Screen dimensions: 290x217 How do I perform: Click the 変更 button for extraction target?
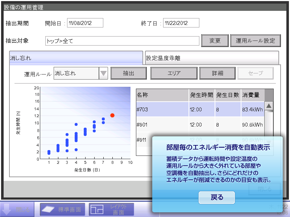point(215,41)
